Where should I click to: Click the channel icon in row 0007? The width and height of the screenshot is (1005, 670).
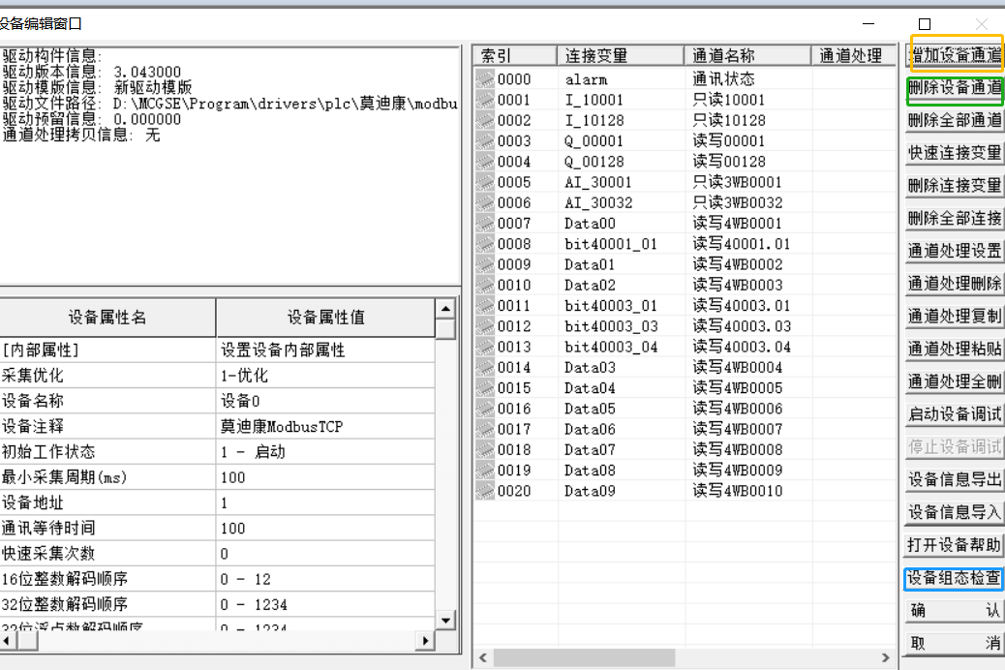484,223
